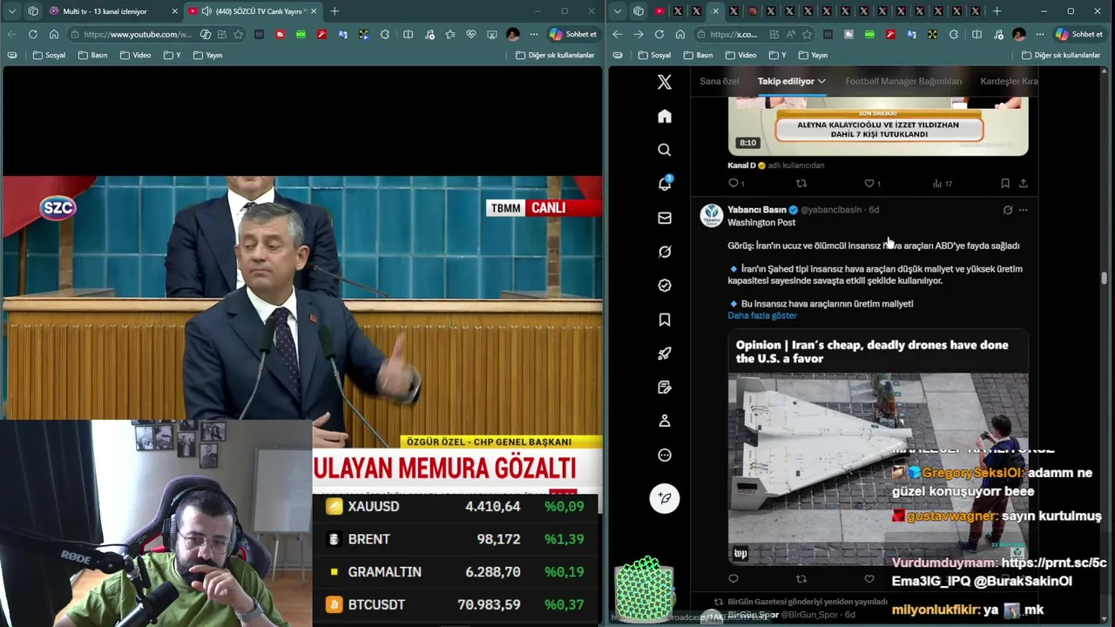Open a new tab in the YouTube window
The width and height of the screenshot is (1115, 627).
[x=334, y=11]
